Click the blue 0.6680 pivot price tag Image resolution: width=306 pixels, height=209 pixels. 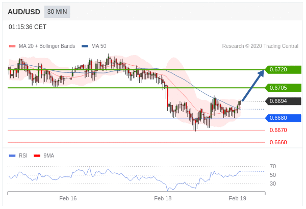pyautogui.click(x=283, y=118)
